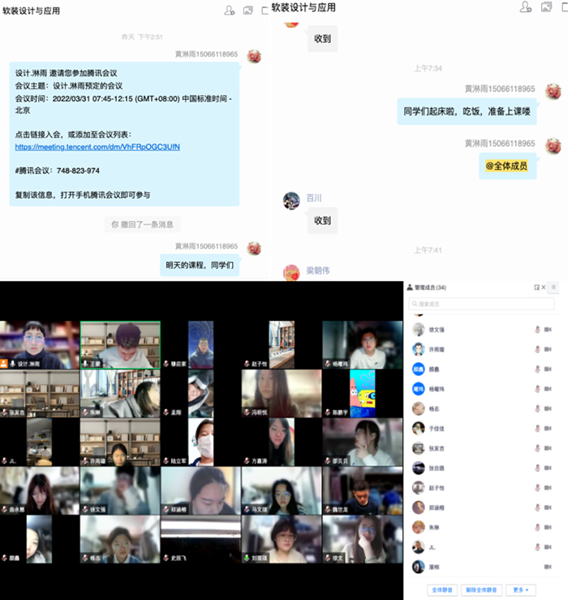Click the microphone icon next to 朱琳
This screenshot has height=600, width=568.
point(537,527)
